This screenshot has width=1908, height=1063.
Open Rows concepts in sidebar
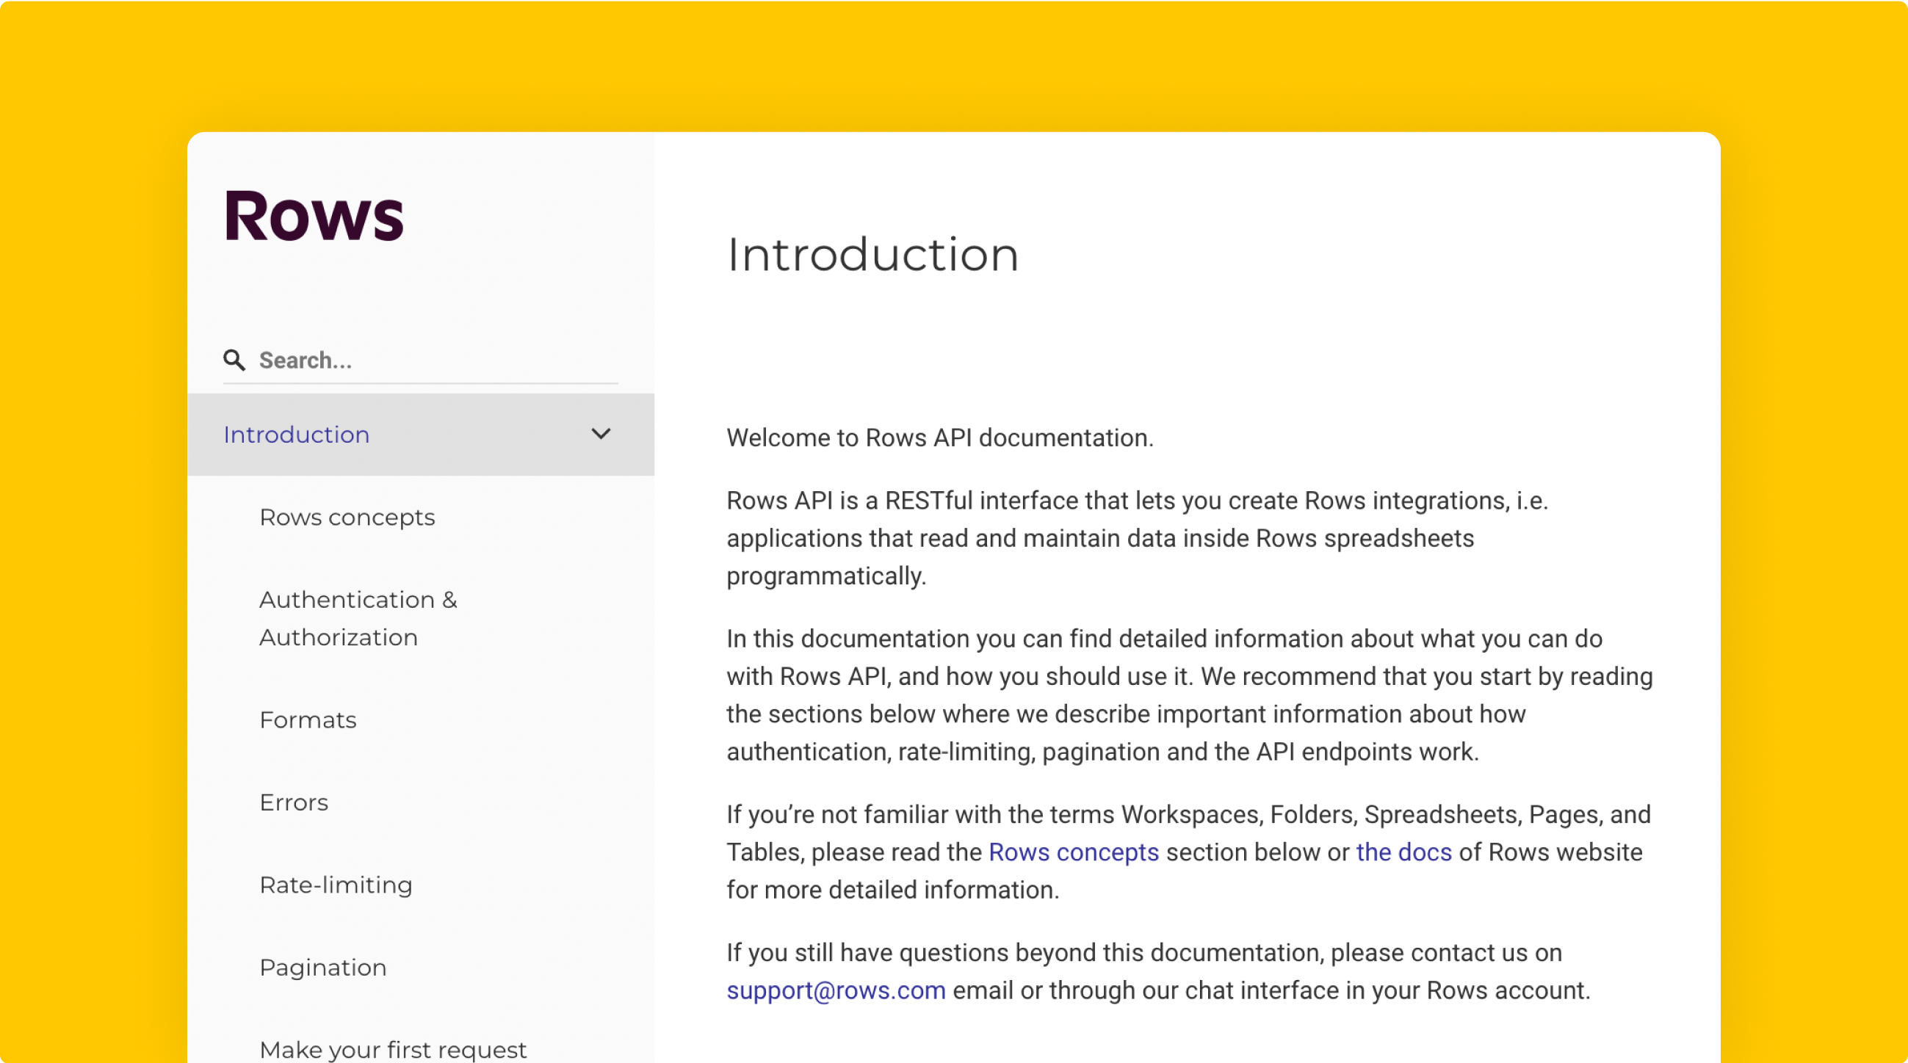pyautogui.click(x=347, y=518)
